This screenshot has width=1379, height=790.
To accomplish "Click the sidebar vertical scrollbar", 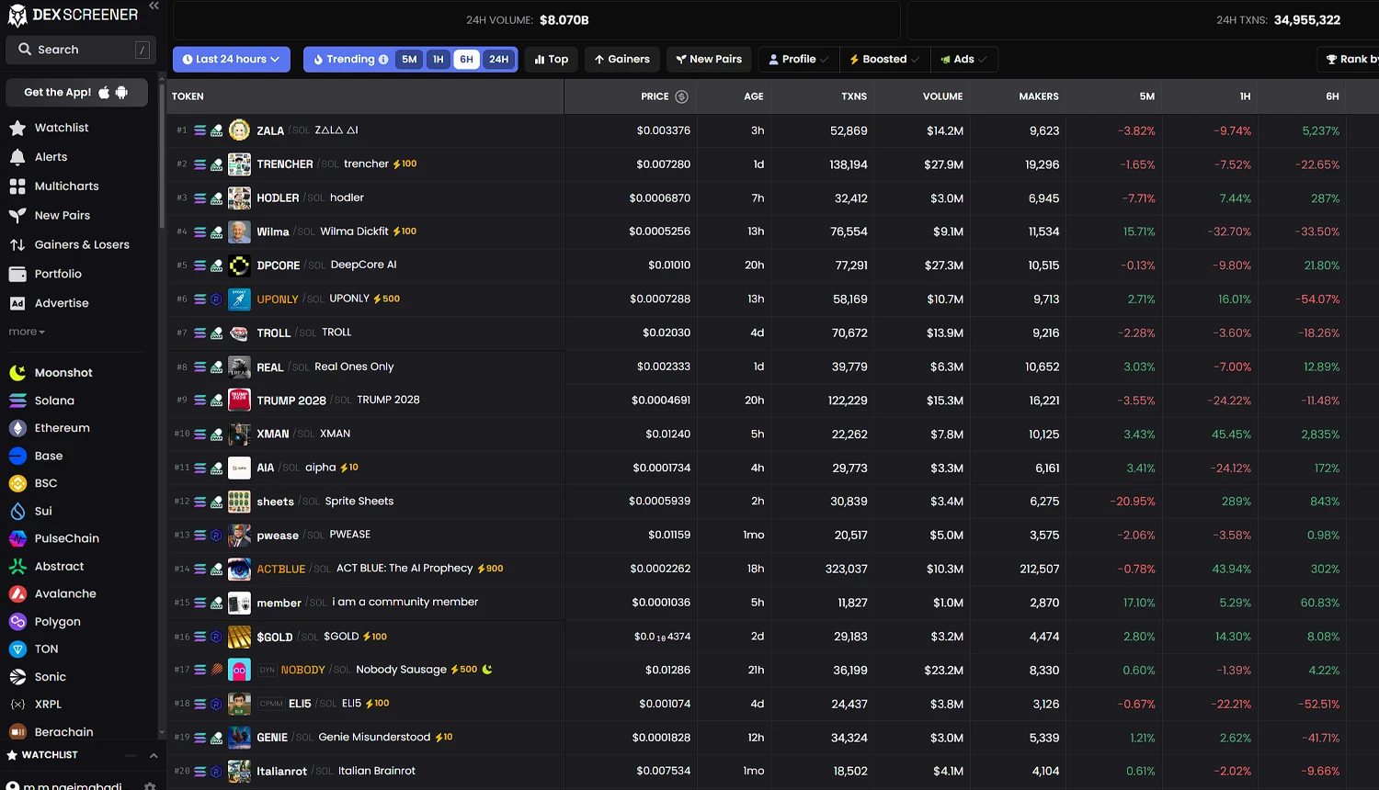I will (x=162, y=156).
